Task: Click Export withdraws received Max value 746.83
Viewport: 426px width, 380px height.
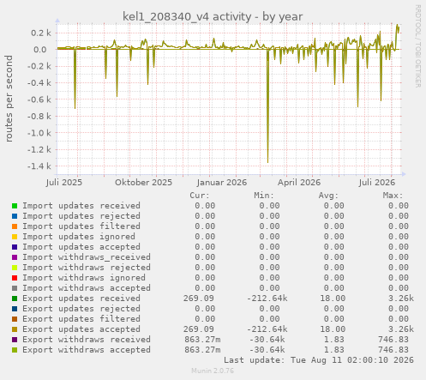Action: (393, 340)
